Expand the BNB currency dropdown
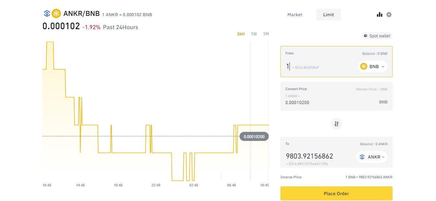436x201 pixels. tap(373, 66)
